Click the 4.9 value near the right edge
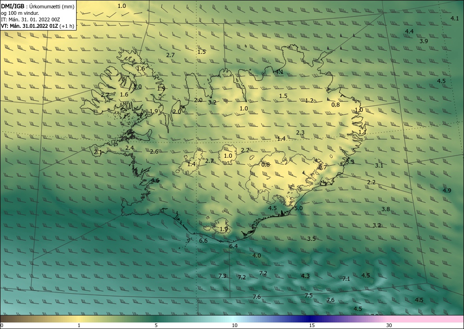The image size is (464, 329). (447, 191)
